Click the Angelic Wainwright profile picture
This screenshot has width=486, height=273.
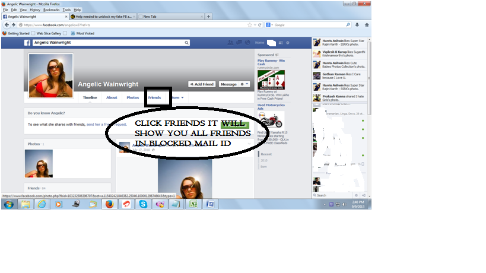(51, 75)
